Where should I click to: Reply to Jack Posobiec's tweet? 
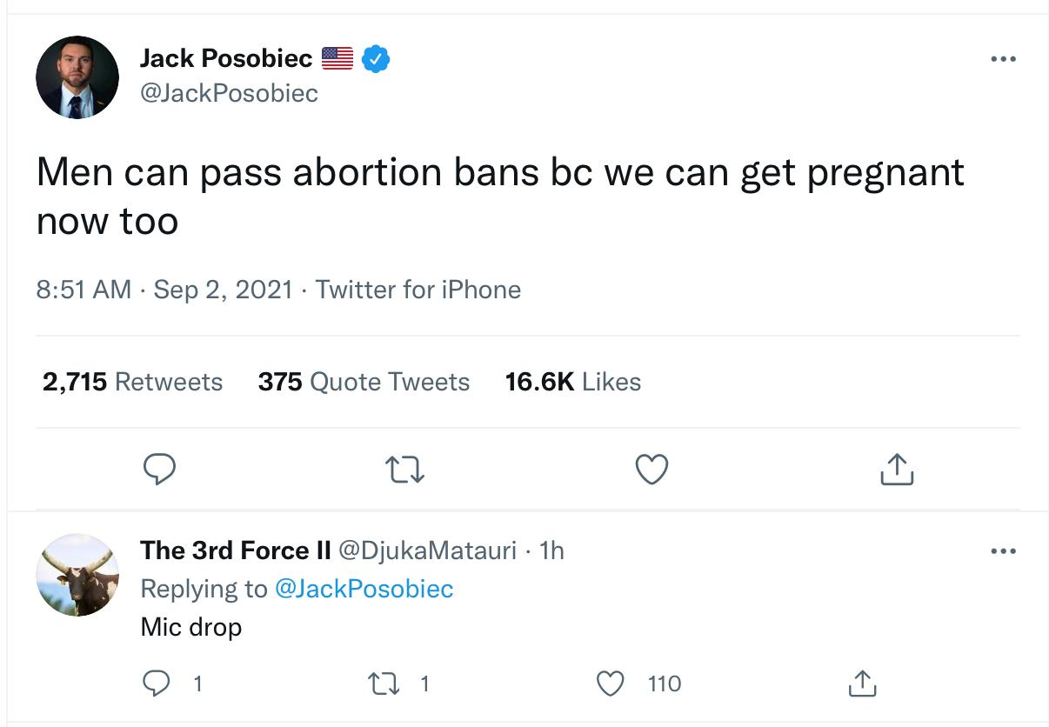coord(159,470)
